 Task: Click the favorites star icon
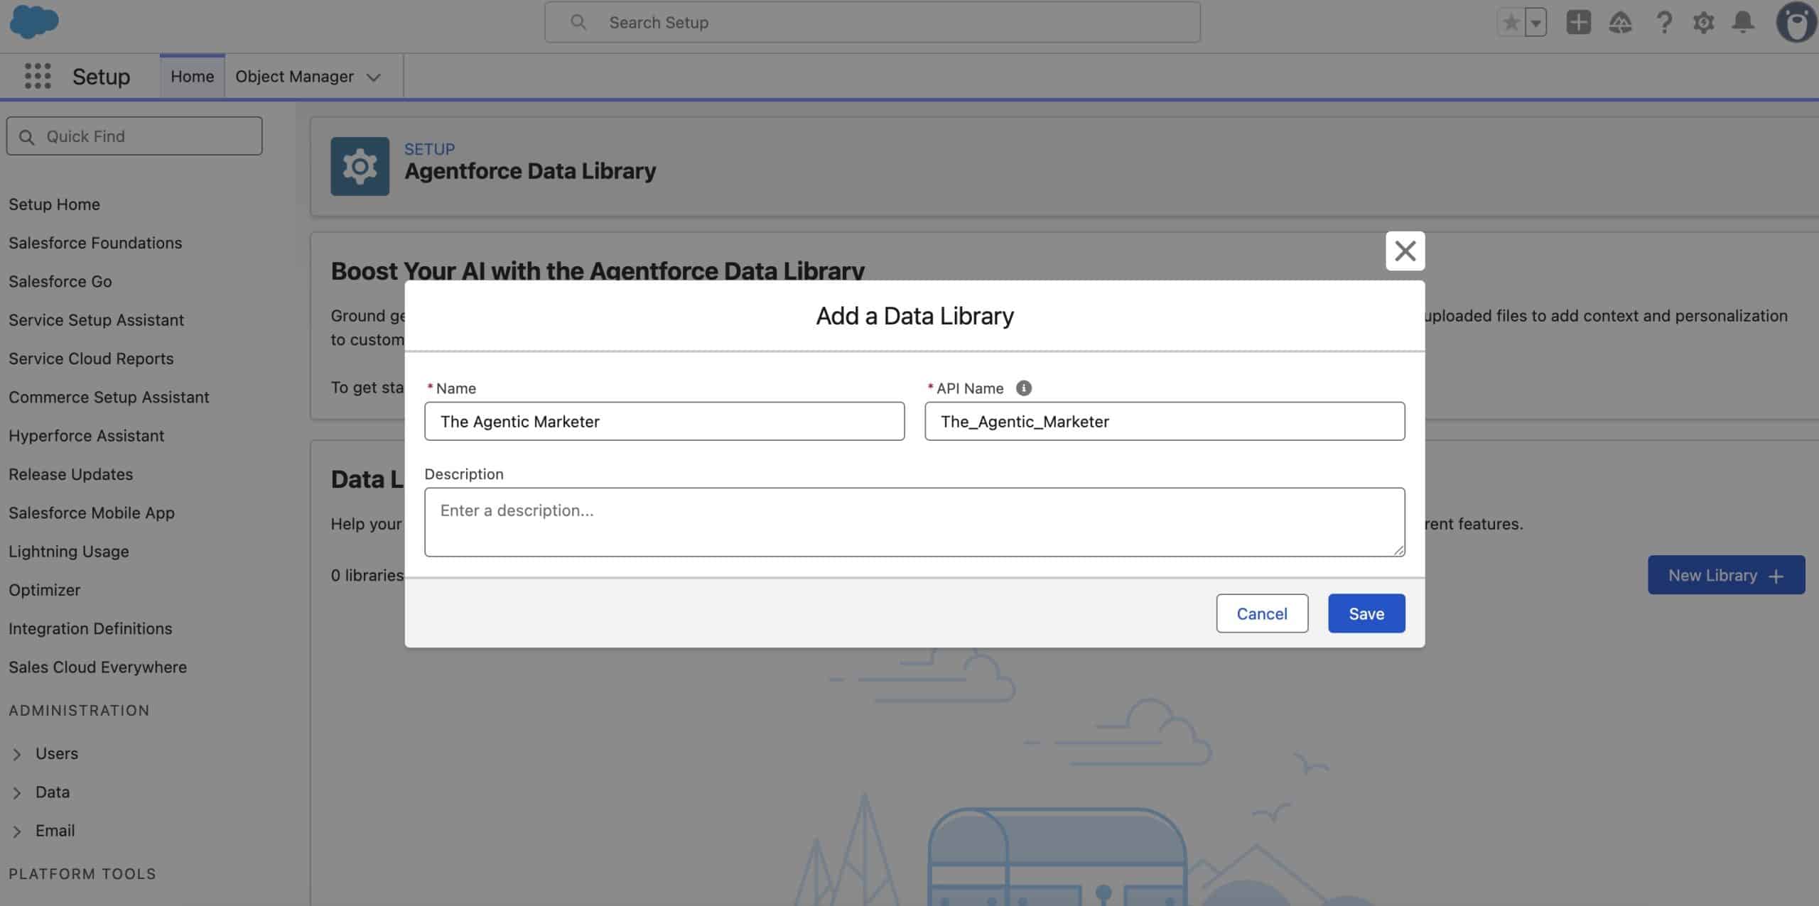tap(1511, 23)
